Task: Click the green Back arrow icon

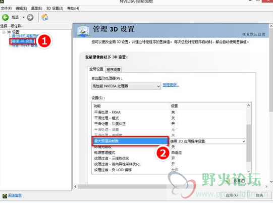Action: (x=5, y=18)
